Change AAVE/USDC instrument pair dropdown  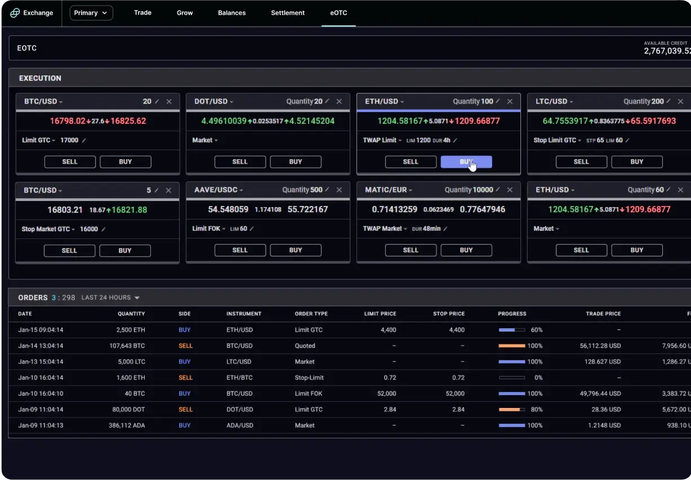coord(219,190)
